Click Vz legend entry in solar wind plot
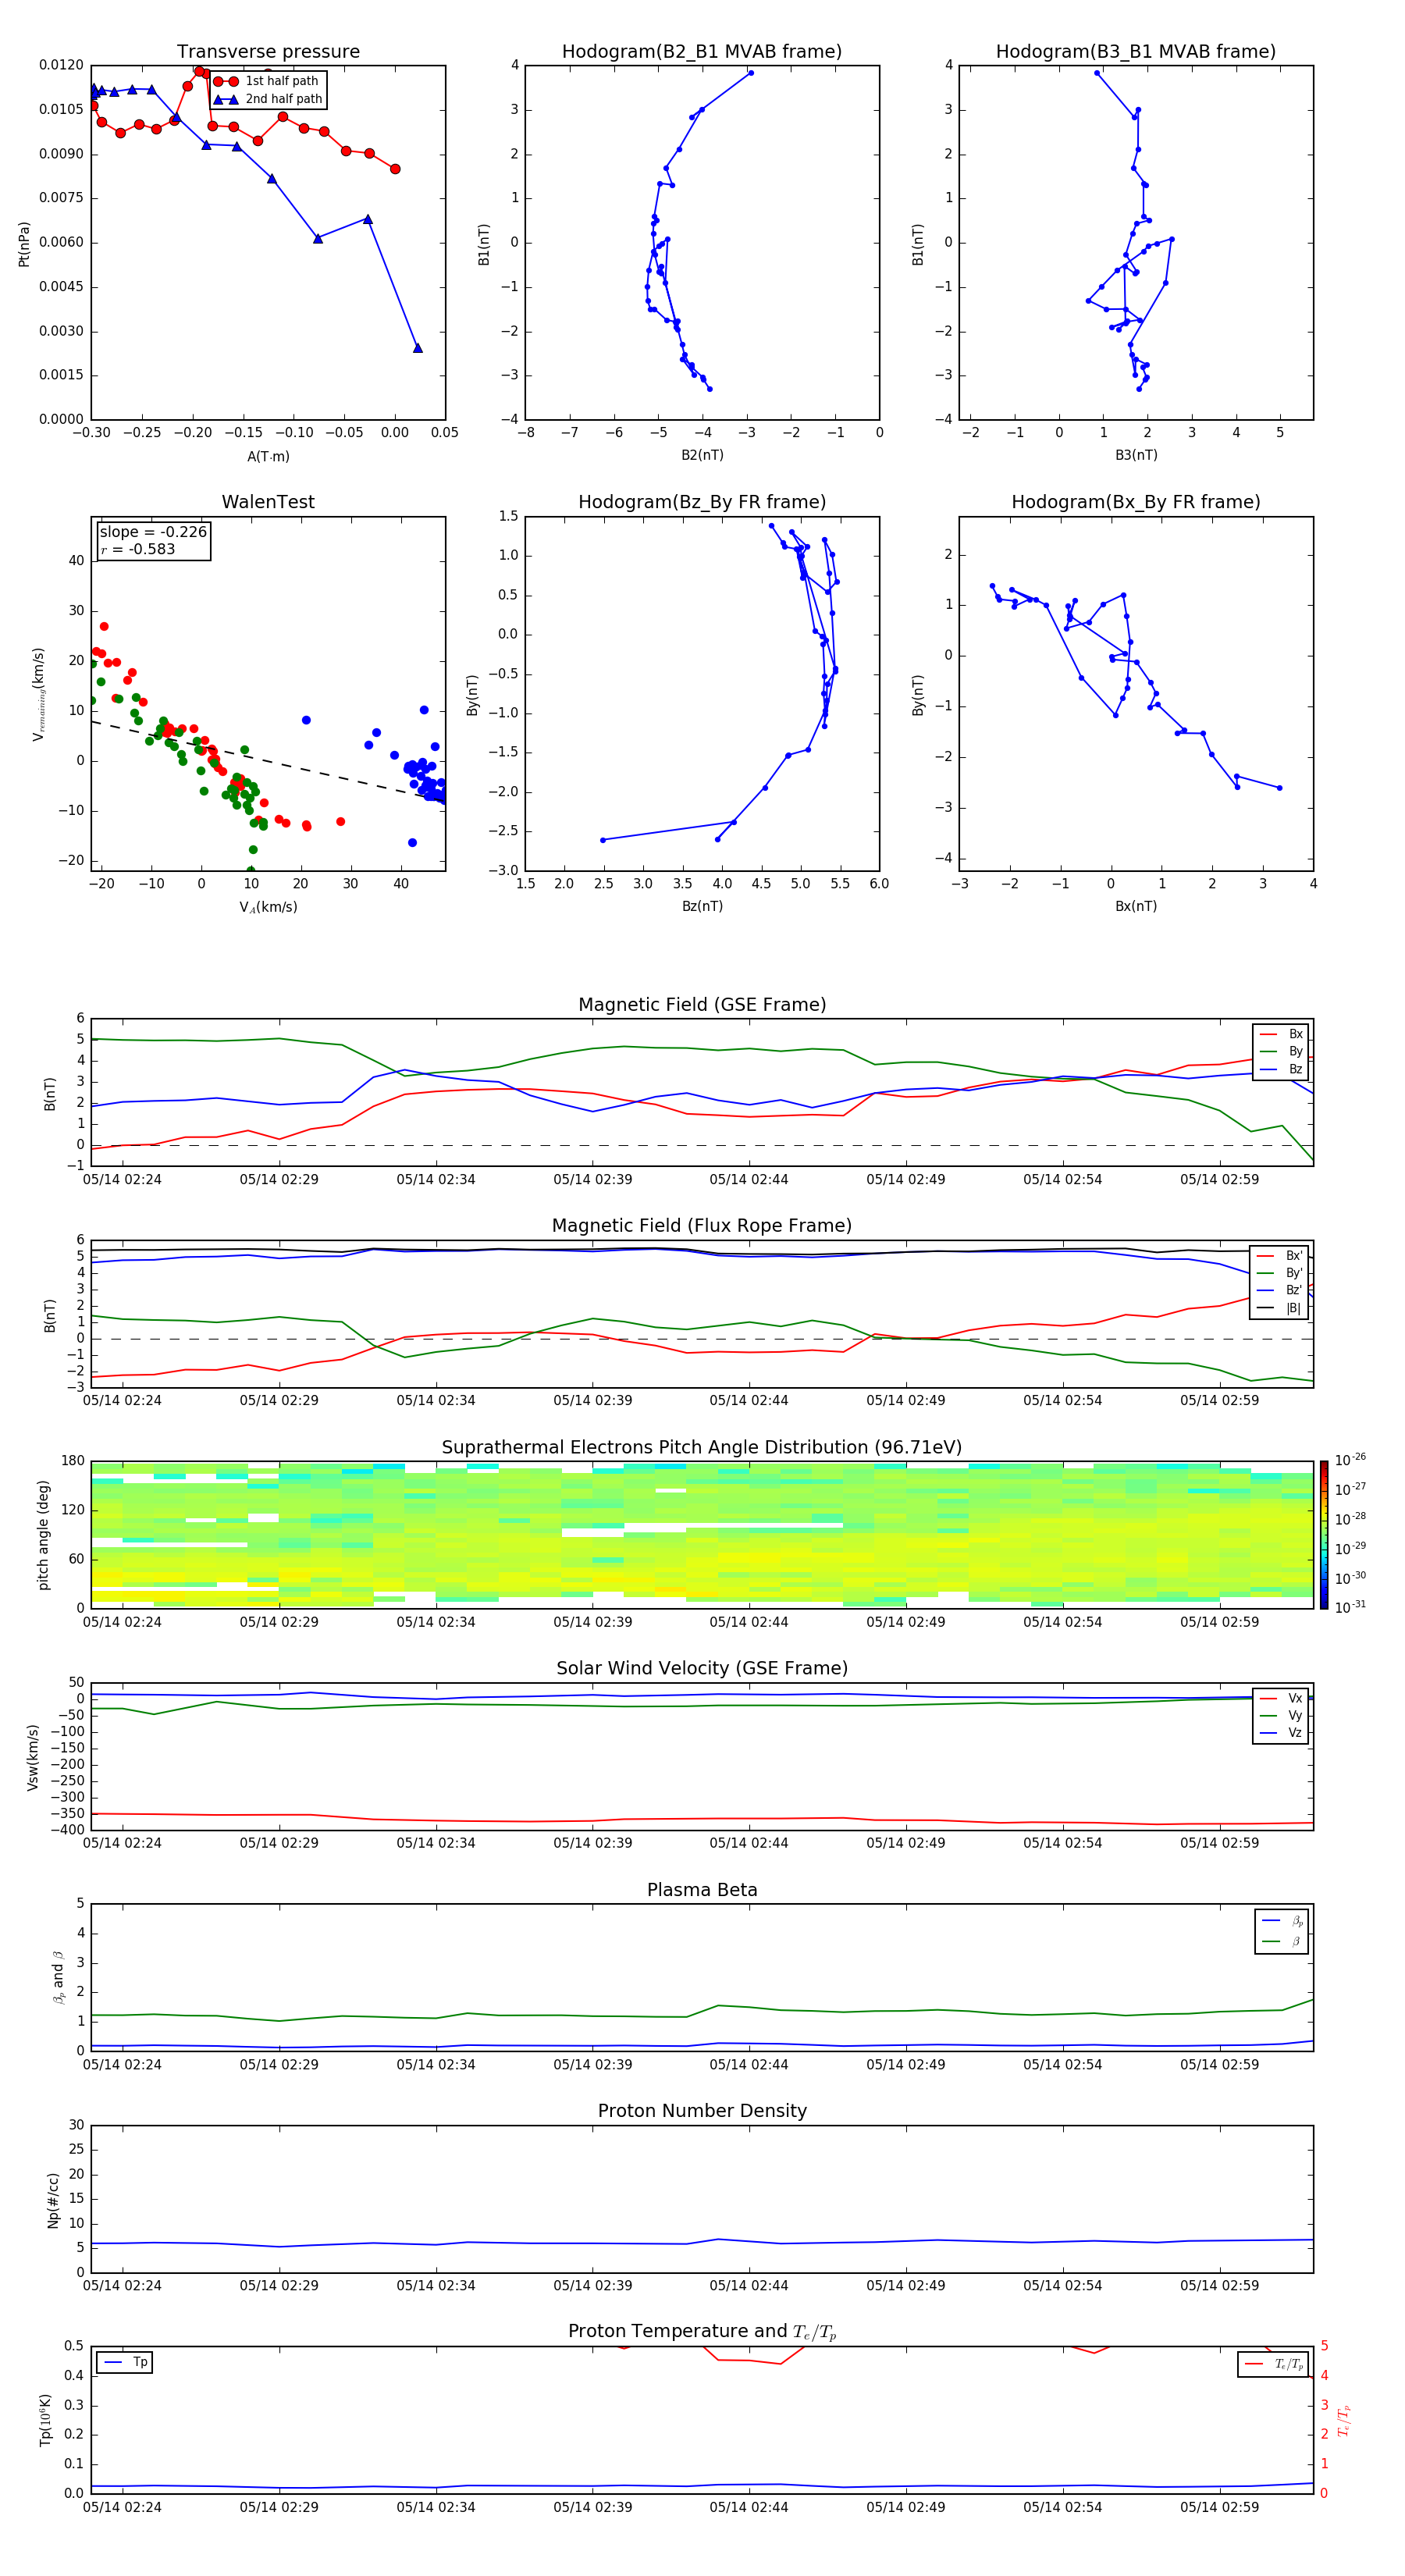This screenshot has width=1405, height=2576. 1281,1732
